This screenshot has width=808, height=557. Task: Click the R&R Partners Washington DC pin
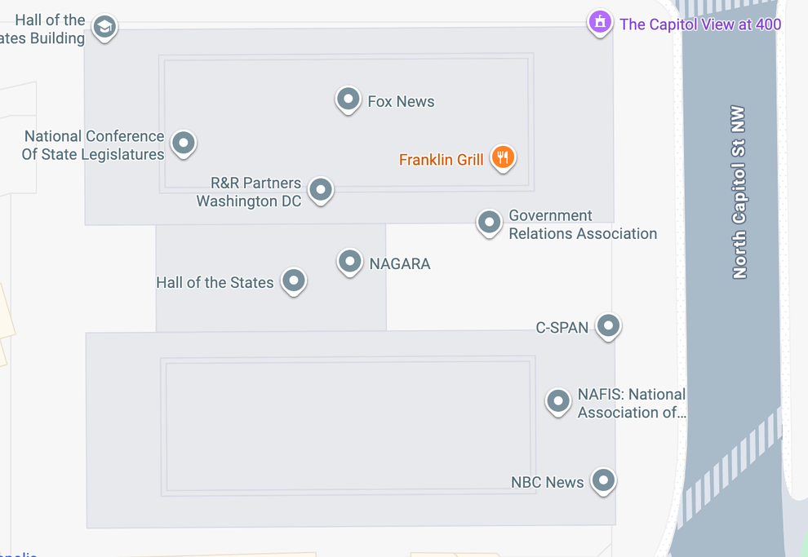click(x=321, y=189)
